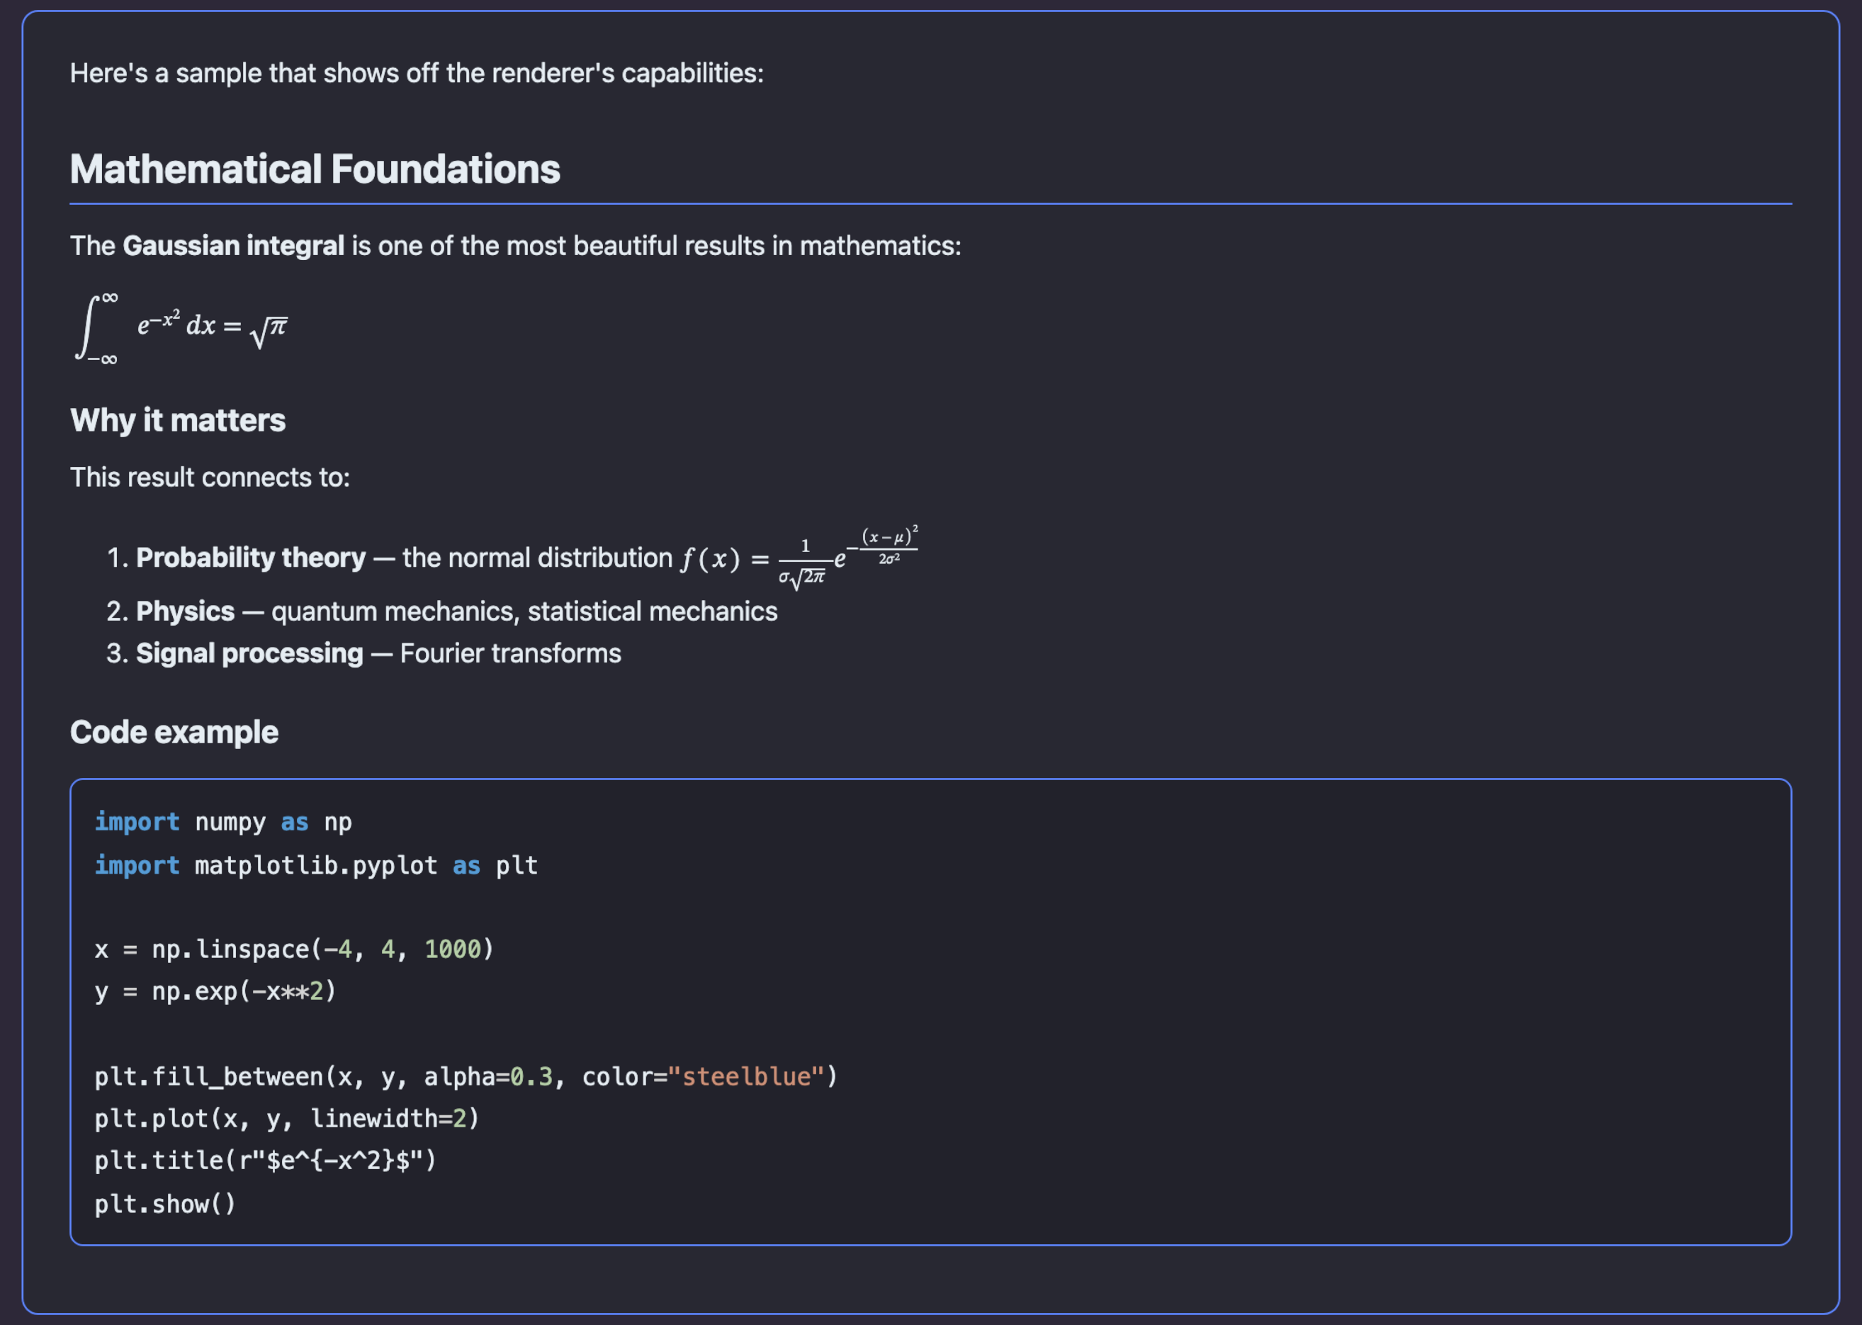This screenshot has width=1862, height=1325.
Task: Click the plt.fill_between code line
Action: pyautogui.click(x=466, y=1077)
